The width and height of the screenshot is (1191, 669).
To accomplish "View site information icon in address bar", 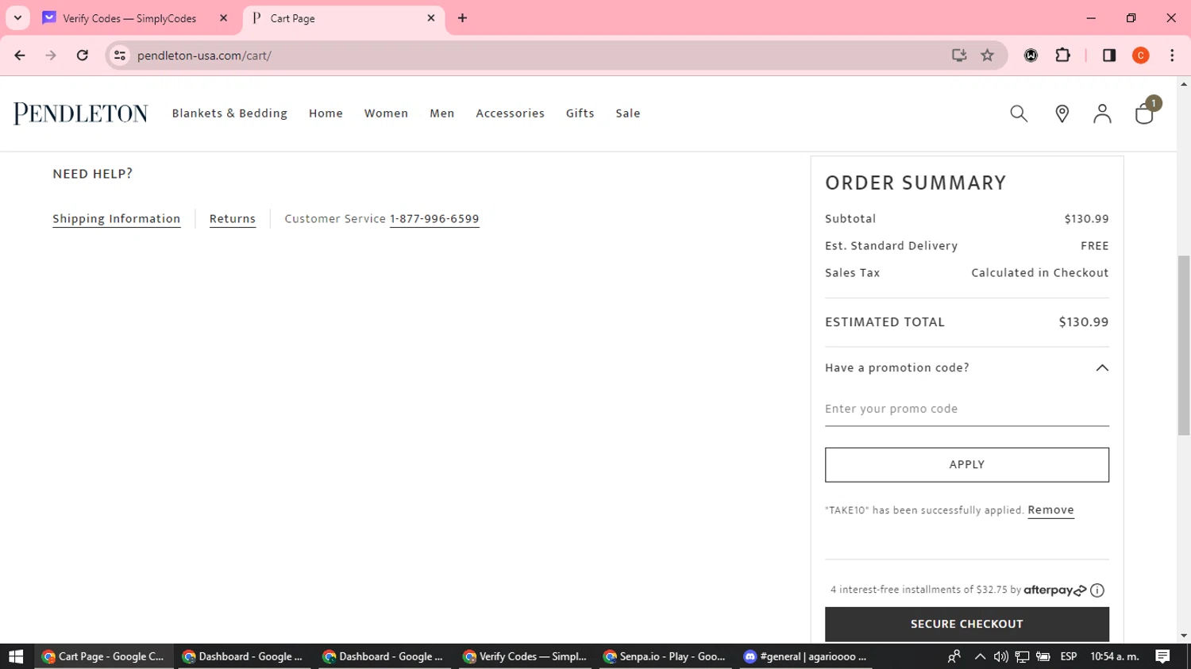I will click(120, 56).
